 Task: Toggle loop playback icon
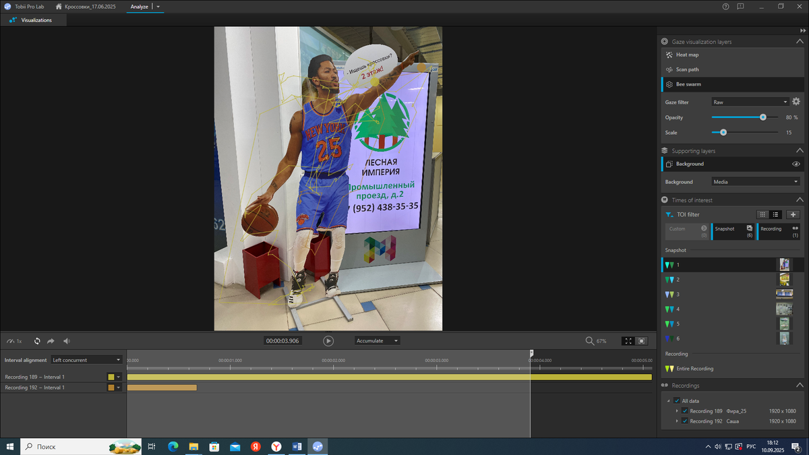[x=37, y=341]
